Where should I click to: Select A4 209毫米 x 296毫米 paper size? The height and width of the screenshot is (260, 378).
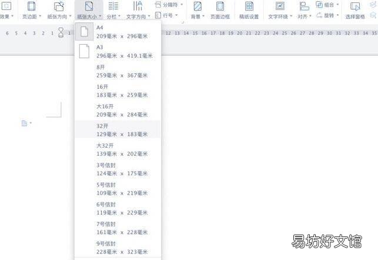118,32
